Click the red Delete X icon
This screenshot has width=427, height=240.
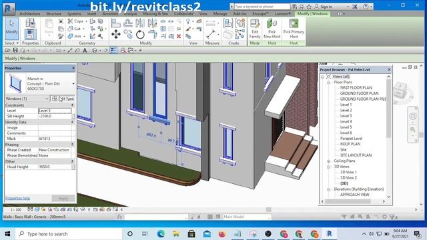(x=179, y=36)
